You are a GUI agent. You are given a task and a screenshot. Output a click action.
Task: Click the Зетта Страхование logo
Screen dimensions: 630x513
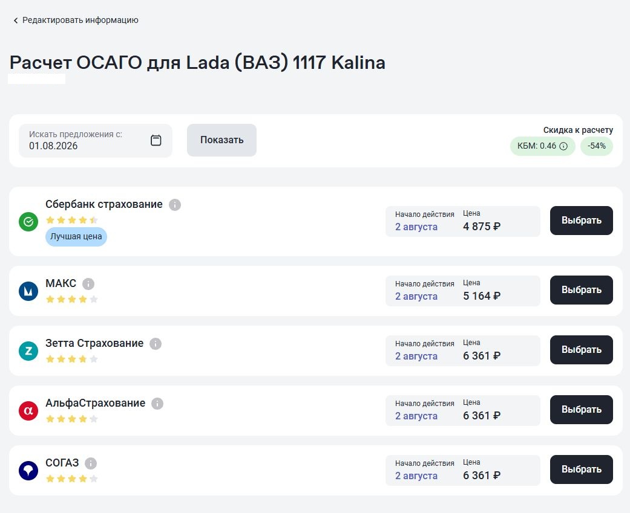pos(28,351)
